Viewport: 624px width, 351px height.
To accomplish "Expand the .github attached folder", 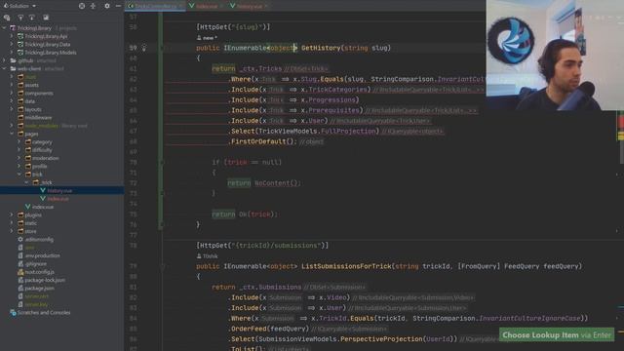I will 4,60.
